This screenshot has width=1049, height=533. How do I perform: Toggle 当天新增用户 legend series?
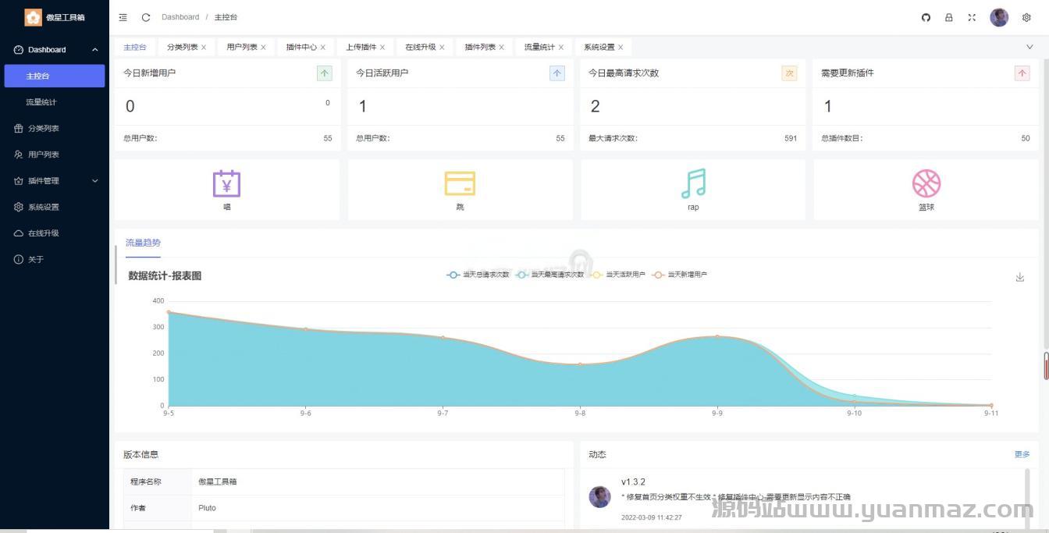tap(681, 275)
